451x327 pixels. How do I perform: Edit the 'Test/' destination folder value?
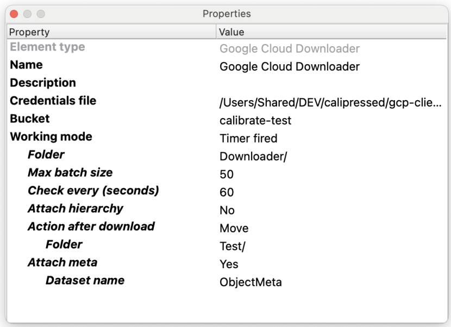[x=233, y=246]
